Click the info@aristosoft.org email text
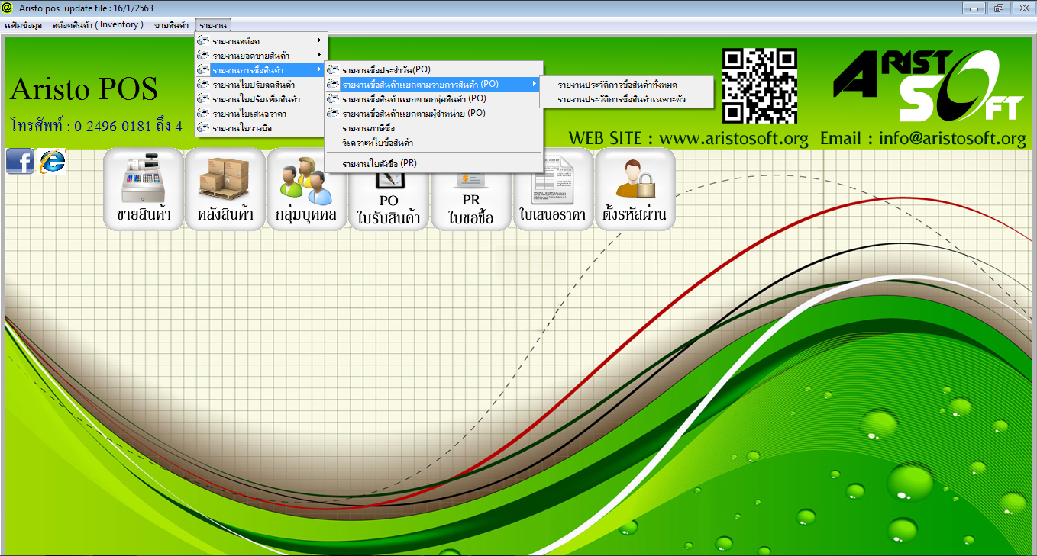Screen dimensions: 1037x556 tap(952, 139)
